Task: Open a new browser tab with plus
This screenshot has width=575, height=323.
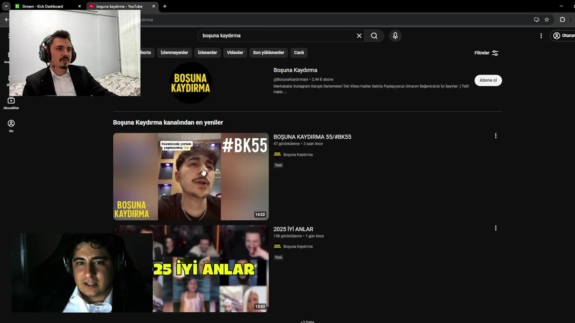Action: tap(165, 6)
